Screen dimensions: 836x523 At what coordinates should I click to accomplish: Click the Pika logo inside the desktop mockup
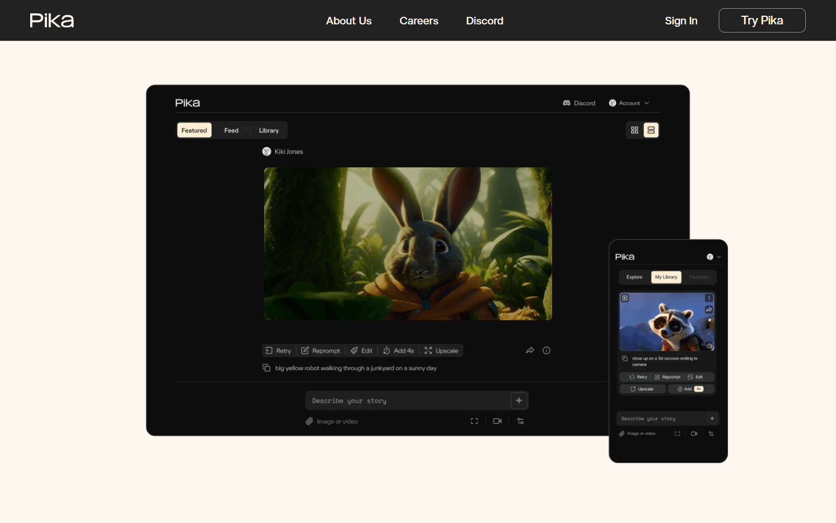[188, 103]
